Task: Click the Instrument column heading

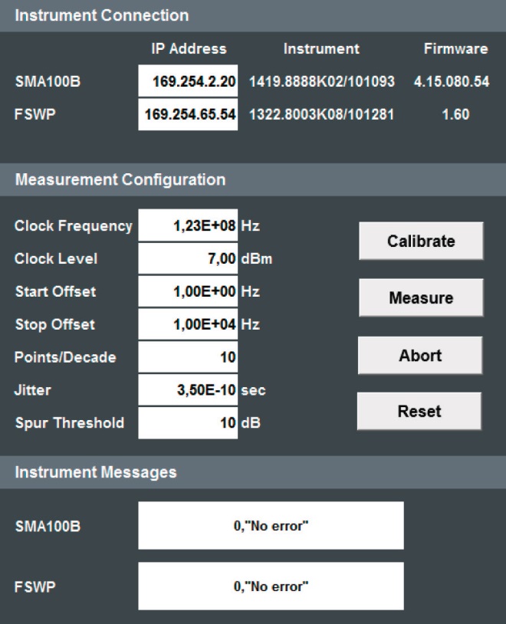Action: coord(321,48)
